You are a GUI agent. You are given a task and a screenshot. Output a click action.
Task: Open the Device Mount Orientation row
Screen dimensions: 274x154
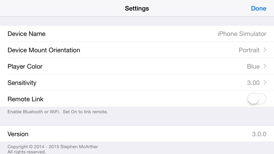point(44,50)
